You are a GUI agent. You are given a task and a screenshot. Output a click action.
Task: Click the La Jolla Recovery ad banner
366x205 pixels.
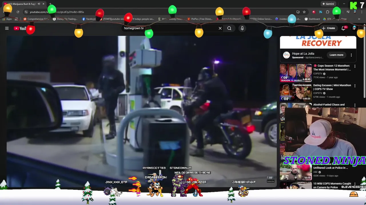318,42
